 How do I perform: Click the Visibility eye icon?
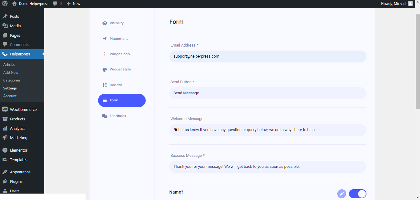point(105,23)
